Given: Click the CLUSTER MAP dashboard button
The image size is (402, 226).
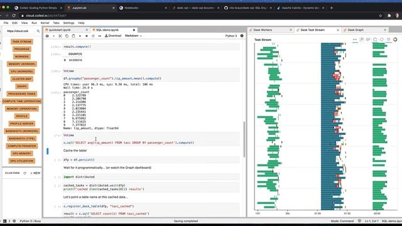Looking at the screenshot, I should (x=22, y=78).
